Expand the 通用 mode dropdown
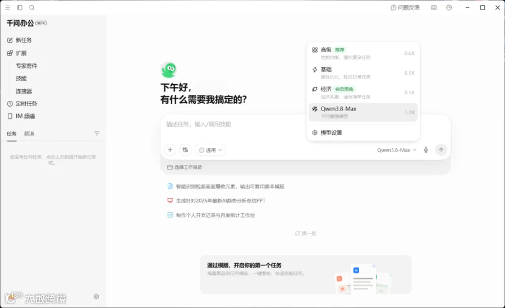The width and height of the screenshot is (505, 308). point(210,150)
